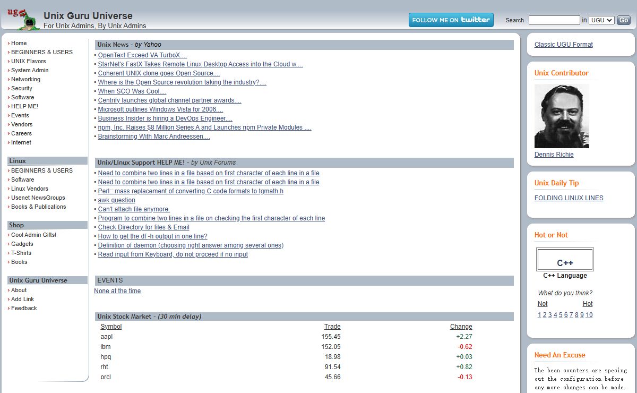Click the Change column header
The image size is (637, 393).
(461, 327)
